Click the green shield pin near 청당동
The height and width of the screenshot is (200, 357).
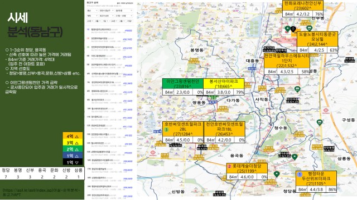[x=277, y=174]
